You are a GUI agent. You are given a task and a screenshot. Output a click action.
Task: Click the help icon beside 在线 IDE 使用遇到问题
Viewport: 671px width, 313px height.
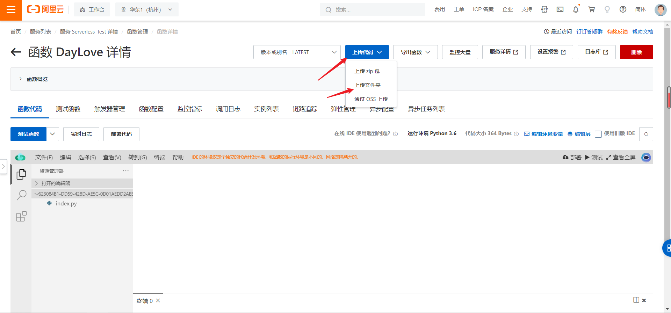(395, 134)
